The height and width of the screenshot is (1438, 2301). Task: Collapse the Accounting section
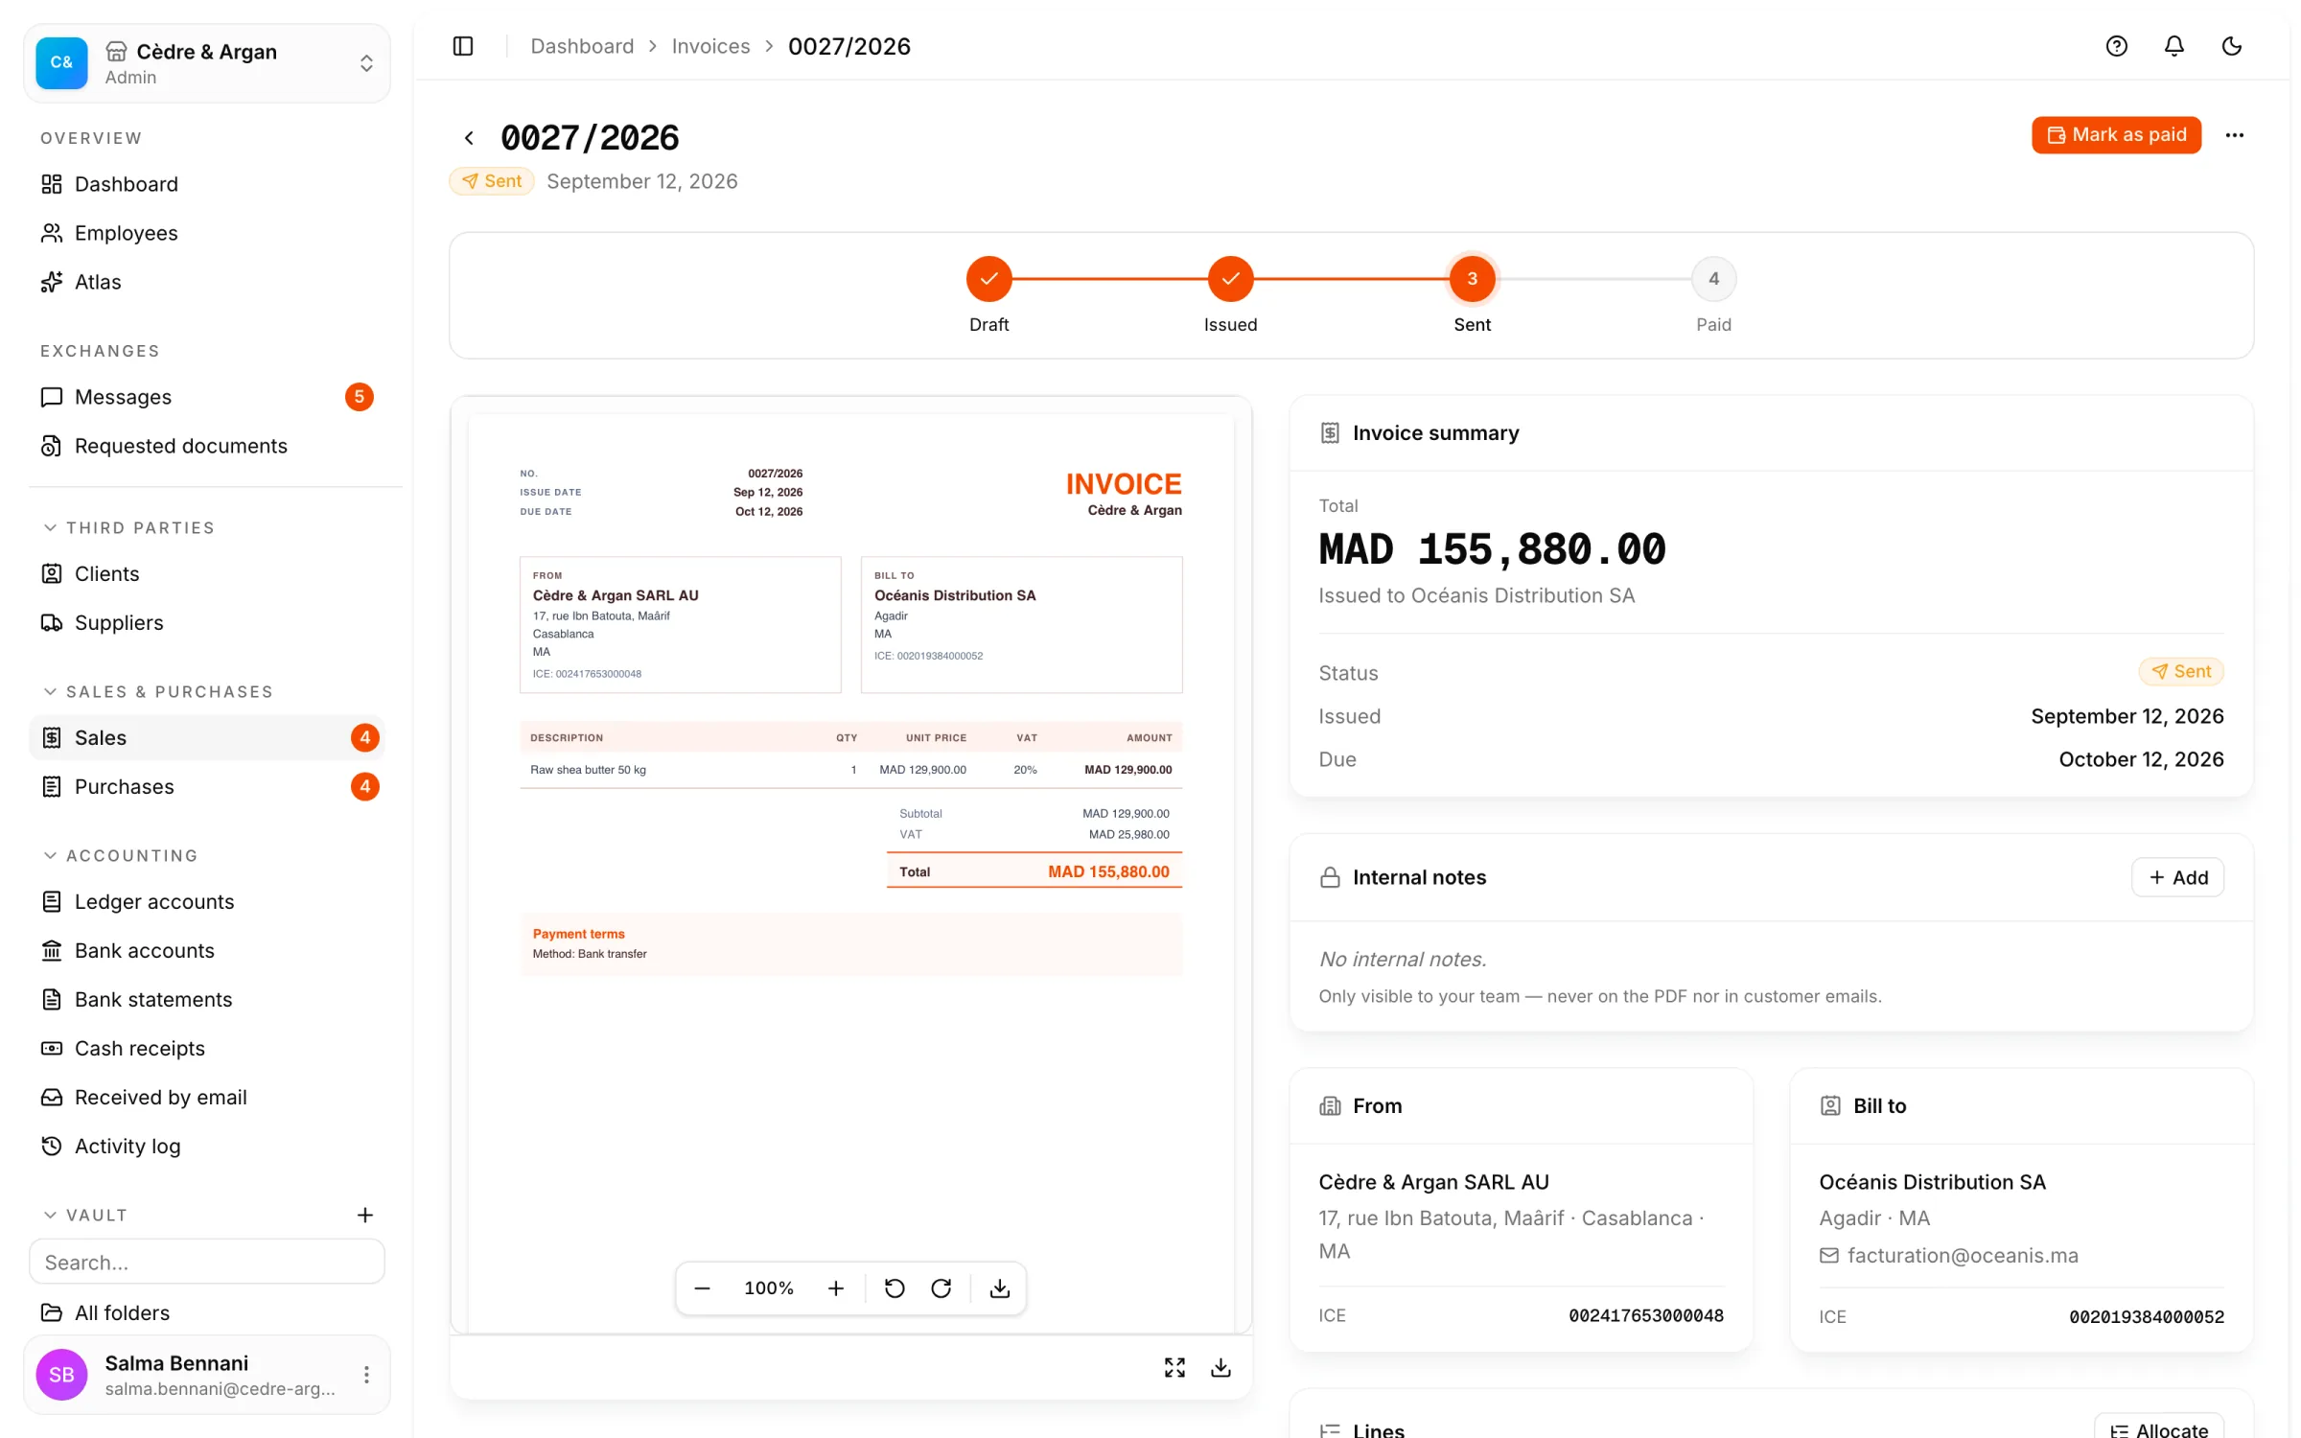(x=121, y=856)
